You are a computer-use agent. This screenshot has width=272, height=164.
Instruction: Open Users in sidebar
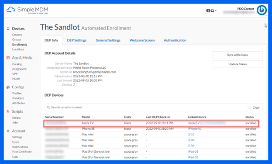pyautogui.click(x=16, y=142)
